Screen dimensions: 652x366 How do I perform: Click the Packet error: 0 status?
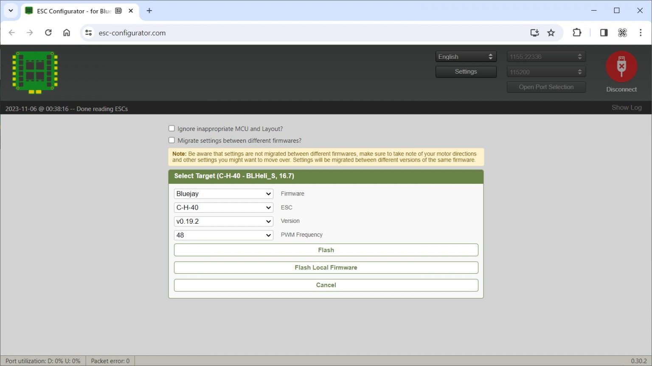pos(110,361)
